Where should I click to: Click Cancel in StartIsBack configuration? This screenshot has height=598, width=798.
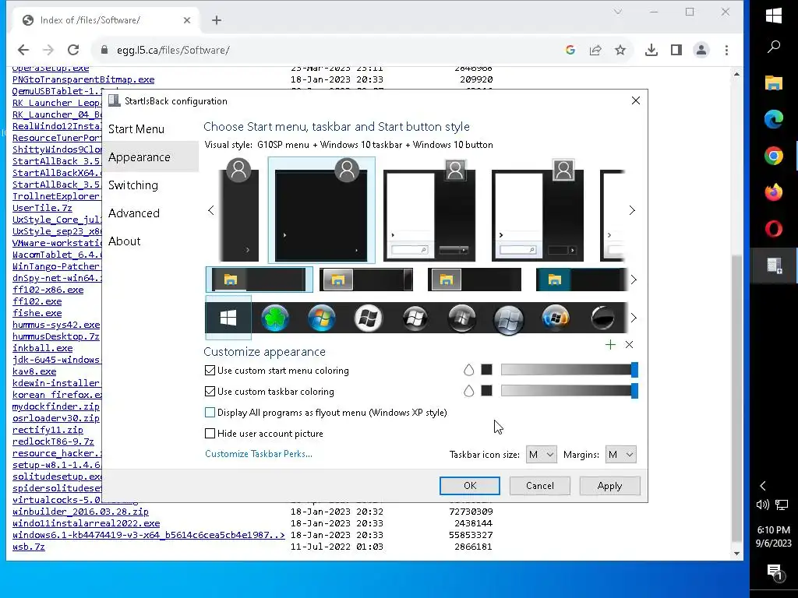point(540,486)
